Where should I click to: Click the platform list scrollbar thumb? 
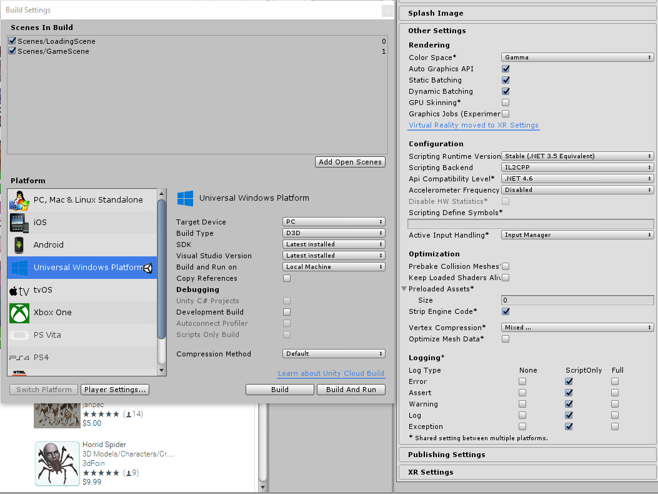coord(162,269)
